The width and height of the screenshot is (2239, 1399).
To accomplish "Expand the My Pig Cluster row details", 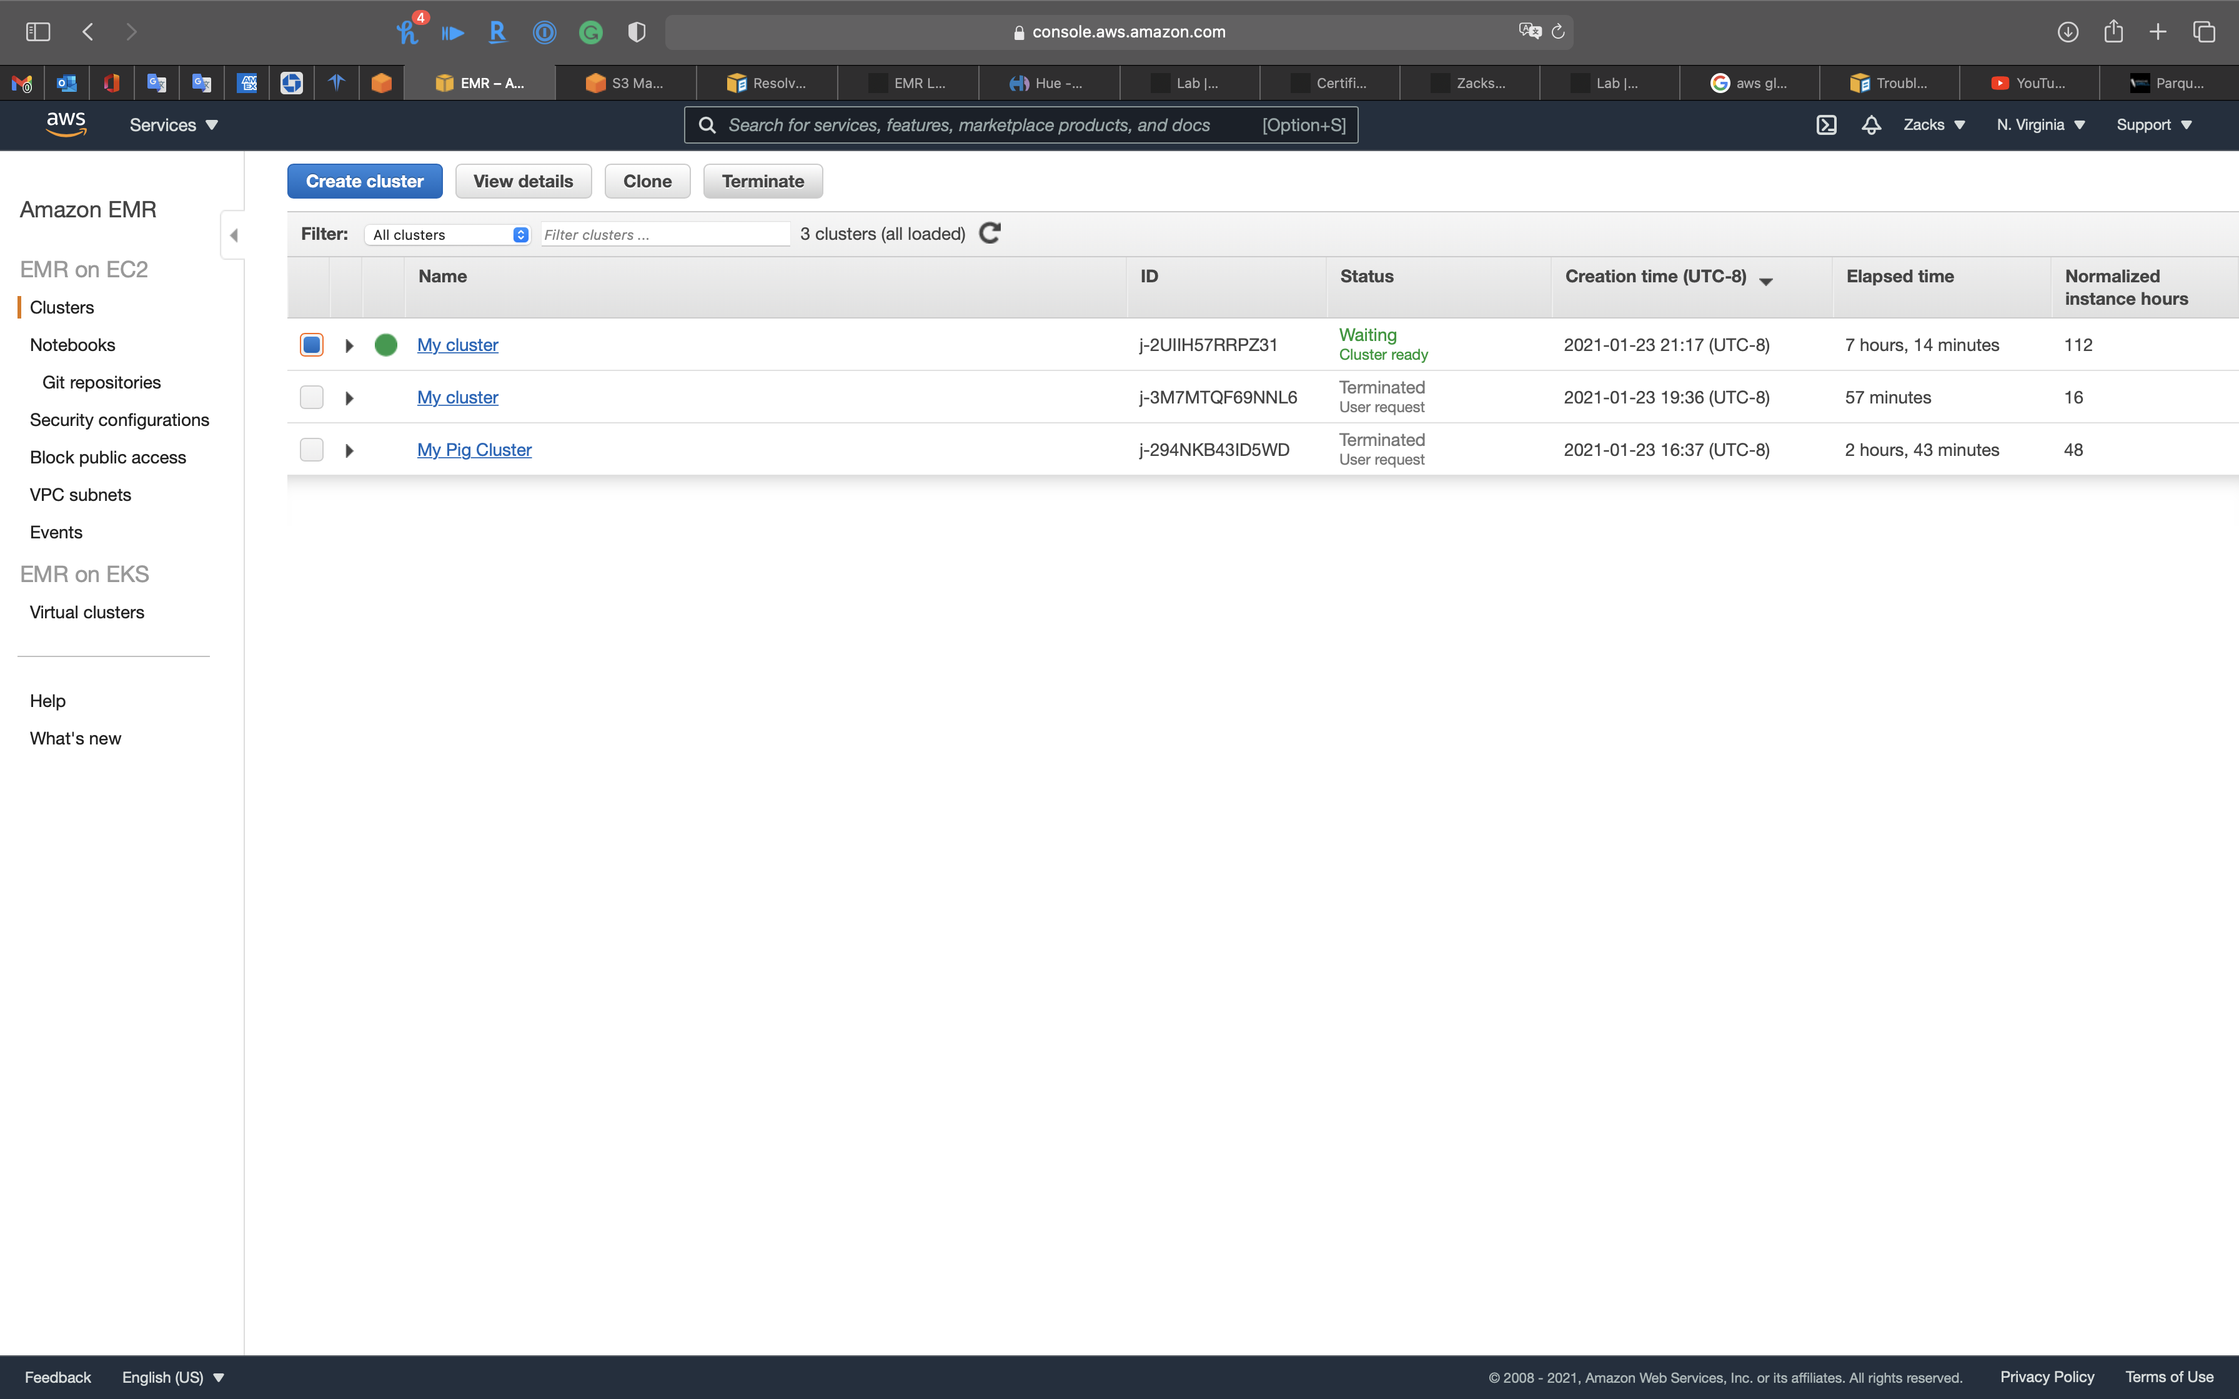I will tap(349, 450).
